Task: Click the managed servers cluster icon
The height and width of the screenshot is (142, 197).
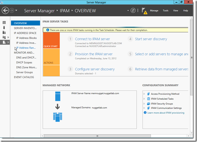Action: point(57,117)
